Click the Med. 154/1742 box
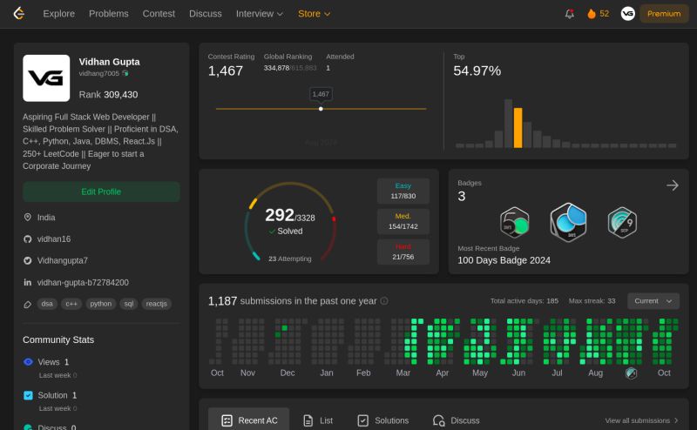This screenshot has width=697, height=430. (403, 221)
